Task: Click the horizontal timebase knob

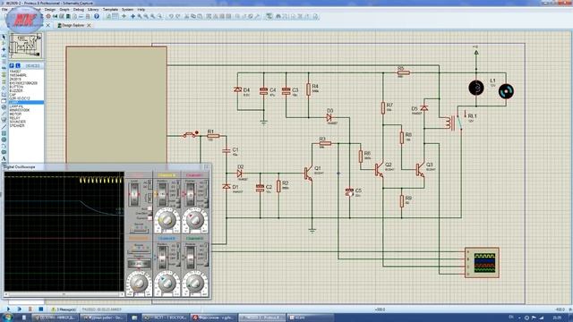Action: [x=139, y=283]
